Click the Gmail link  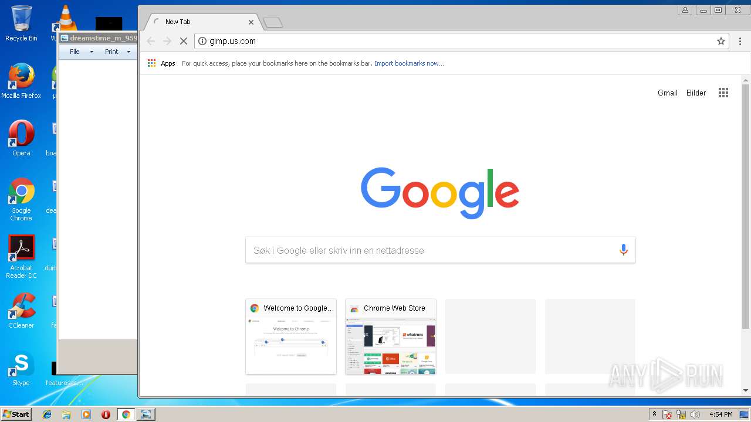668,93
